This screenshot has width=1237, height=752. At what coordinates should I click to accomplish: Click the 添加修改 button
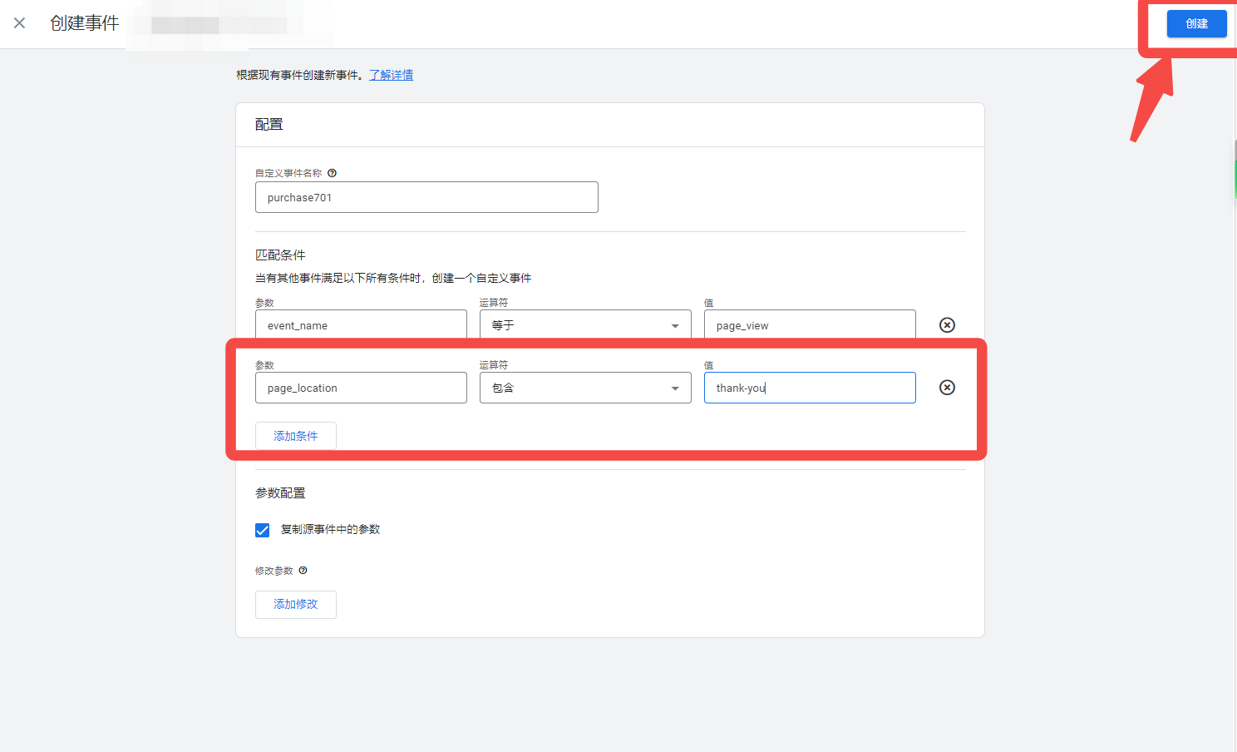[295, 605]
